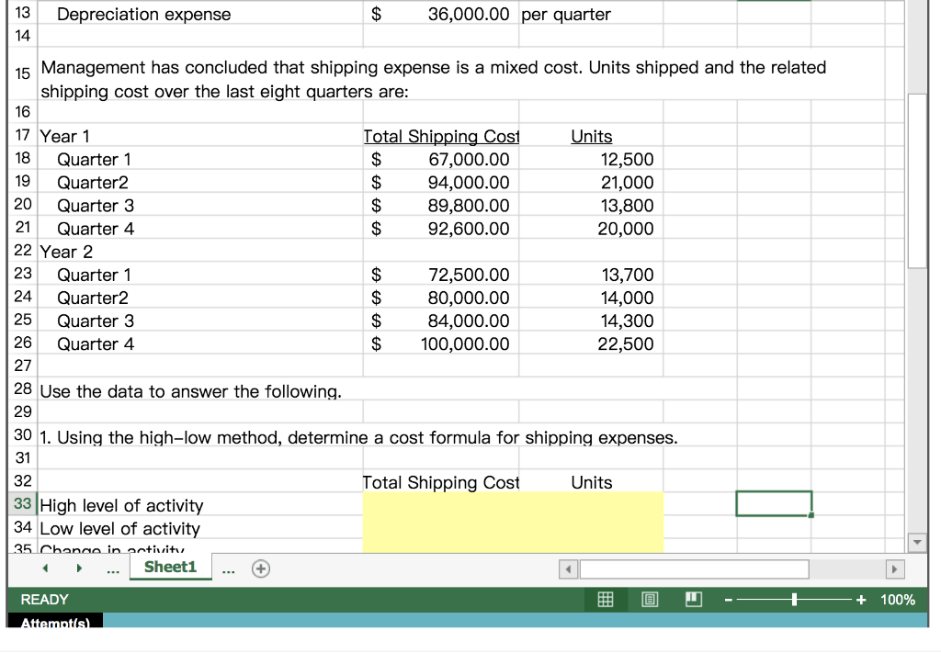Open the sheet list ellipsis left of Sheet1
This screenshot has width=941, height=653.
(112, 569)
